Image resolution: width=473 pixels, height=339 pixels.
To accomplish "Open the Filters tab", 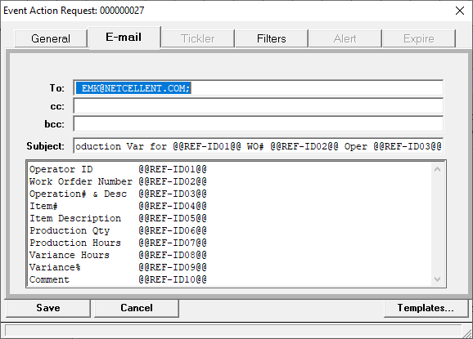I will coord(272,38).
